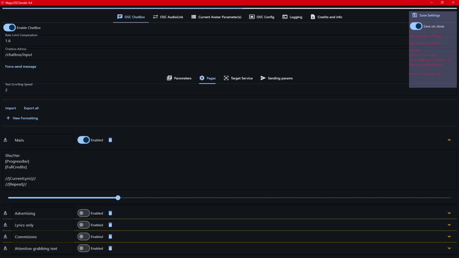Open the Target Service sub-tab
The height and width of the screenshot is (258, 459).
238,78
